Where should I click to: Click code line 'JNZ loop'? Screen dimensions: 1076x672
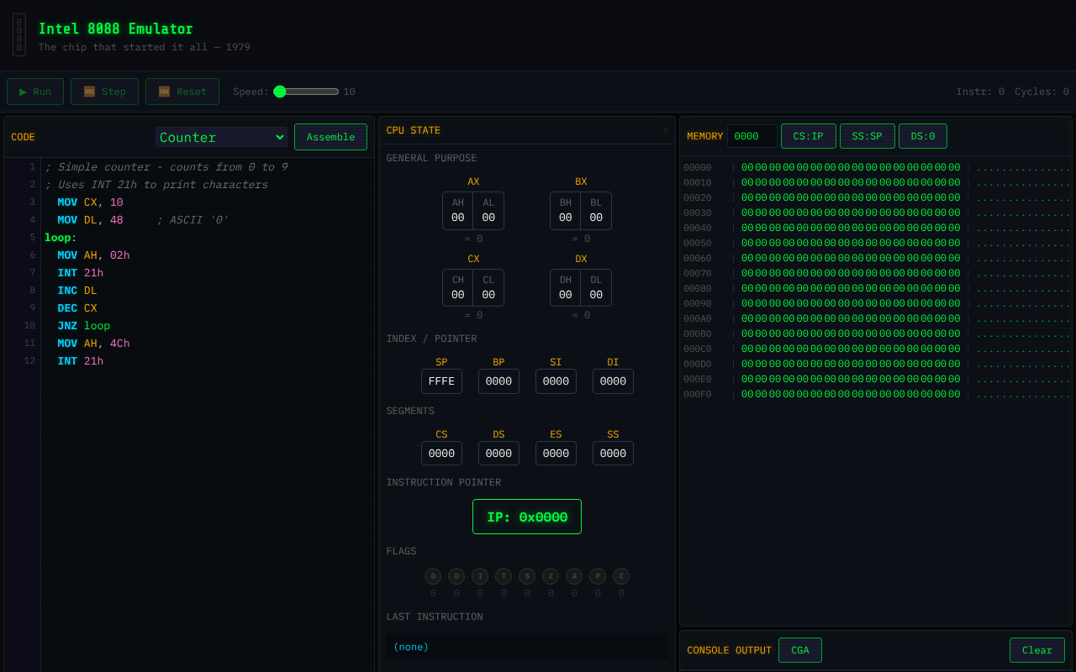click(x=84, y=326)
